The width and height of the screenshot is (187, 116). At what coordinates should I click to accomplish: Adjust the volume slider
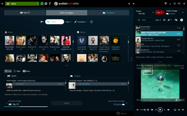point(143,110)
